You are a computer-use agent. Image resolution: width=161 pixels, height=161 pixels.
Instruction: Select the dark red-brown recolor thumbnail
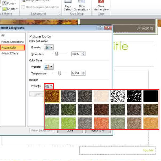click(x=101, y=110)
